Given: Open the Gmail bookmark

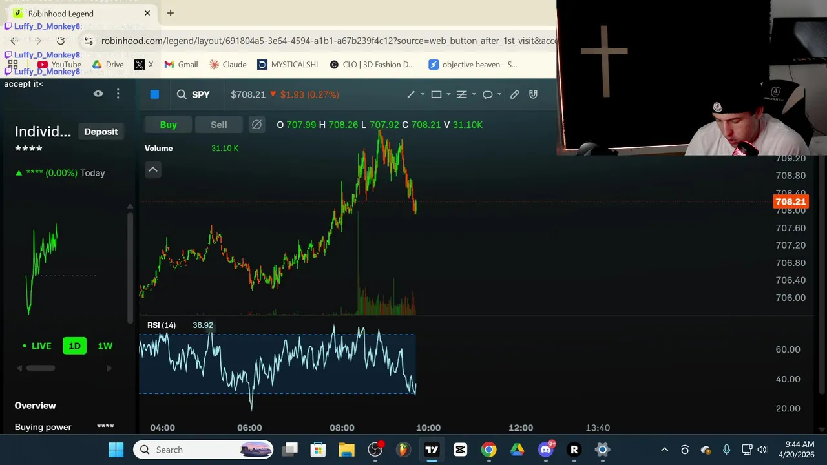Looking at the screenshot, I should click(181, 65).
